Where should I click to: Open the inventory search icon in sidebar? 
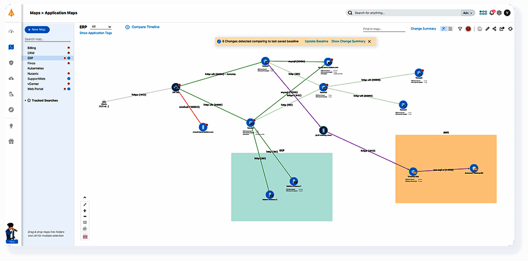tap(11, 94)
